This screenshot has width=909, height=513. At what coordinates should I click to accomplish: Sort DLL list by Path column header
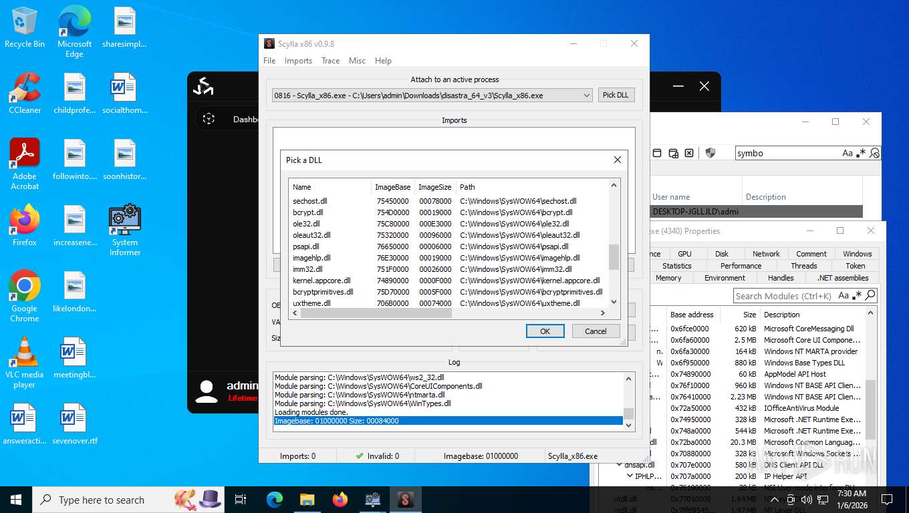click(533, 187)
